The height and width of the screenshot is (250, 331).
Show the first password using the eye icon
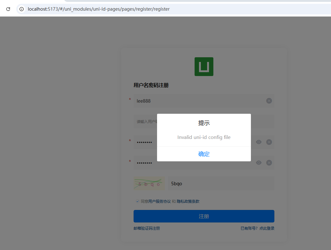click(x=259, y=142)
